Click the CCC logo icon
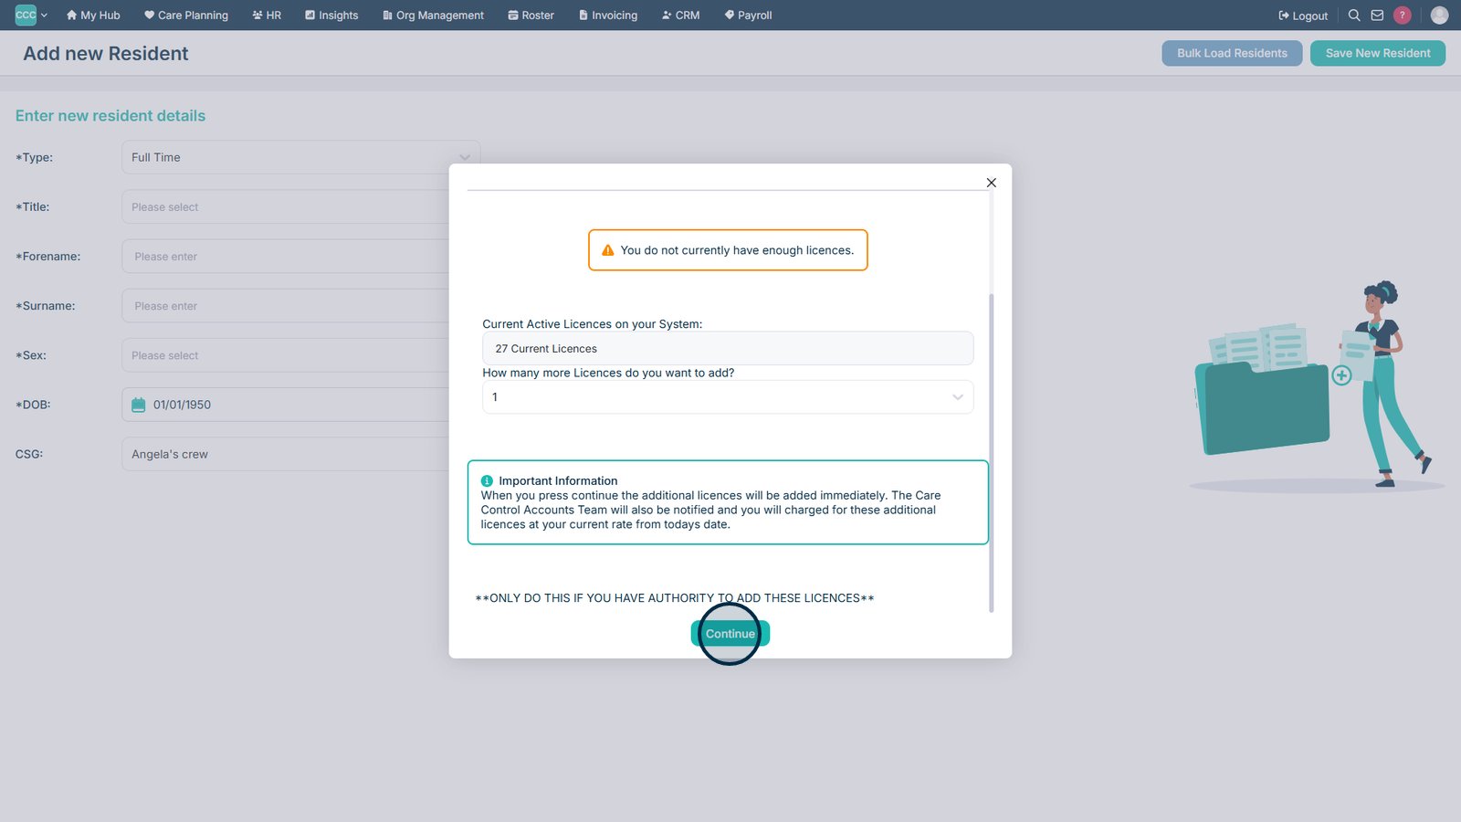The width and height of the screenshot is (1461, 822). point(26,15)
